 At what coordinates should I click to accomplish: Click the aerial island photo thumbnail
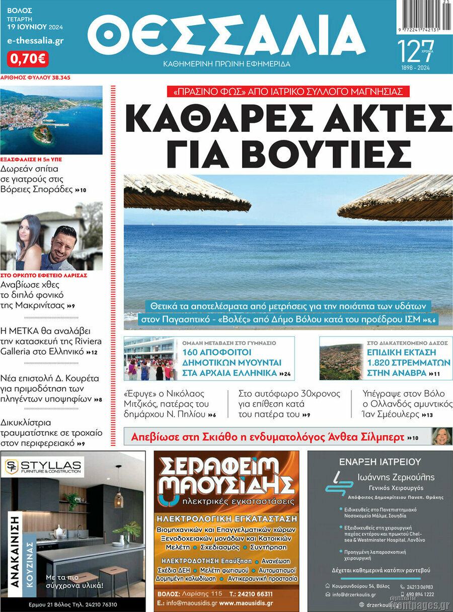coord(51,120)
